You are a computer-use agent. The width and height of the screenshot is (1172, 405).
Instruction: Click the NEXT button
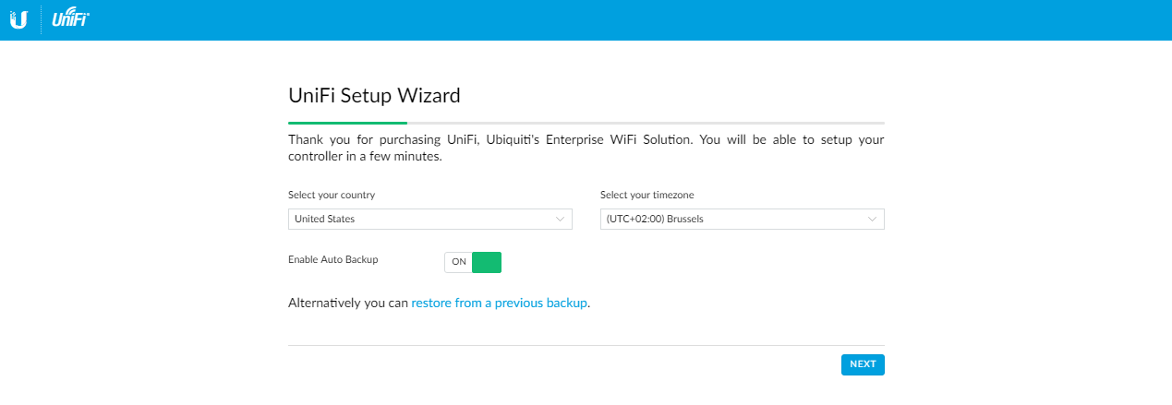tap(863, 364)
